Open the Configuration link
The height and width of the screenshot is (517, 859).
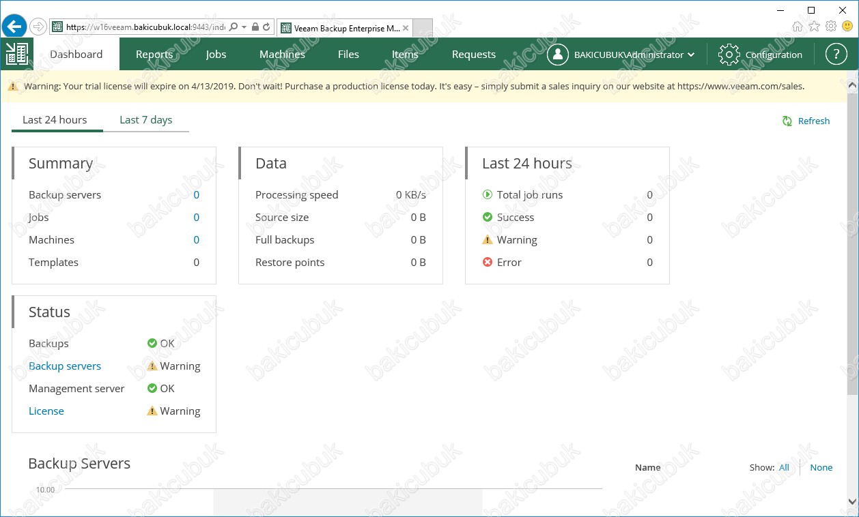[x=774, y=55]
